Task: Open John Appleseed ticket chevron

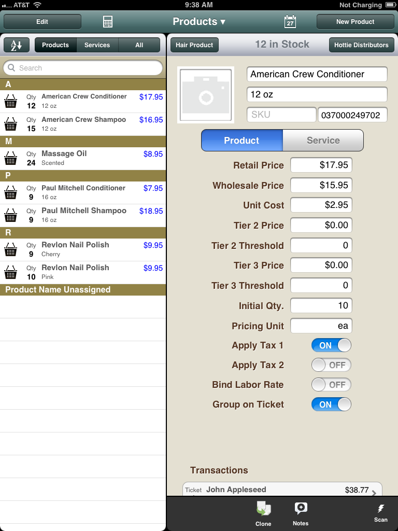Action: (x=374, y=493)
